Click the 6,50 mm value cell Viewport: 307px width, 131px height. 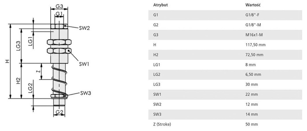click(253, 75)
